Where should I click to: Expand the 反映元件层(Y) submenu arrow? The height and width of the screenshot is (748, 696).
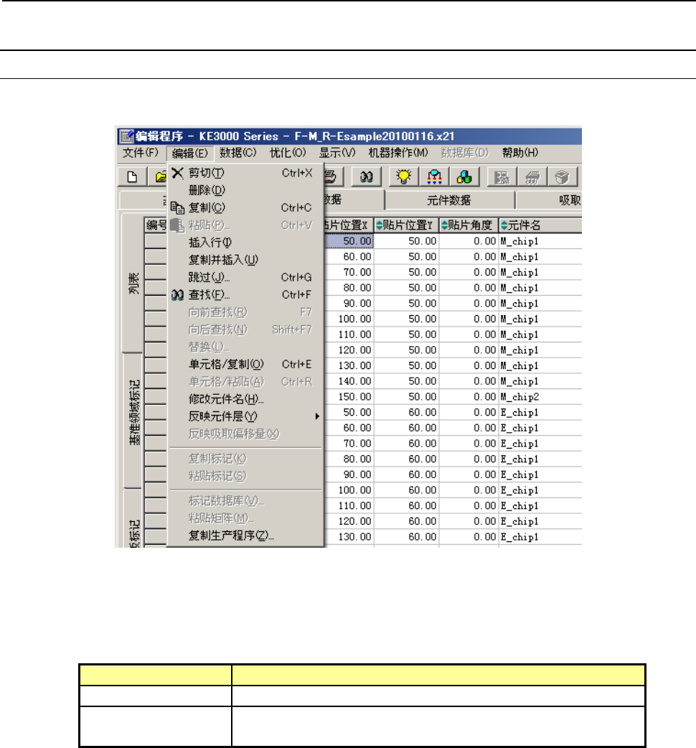(x=317, y=416)
